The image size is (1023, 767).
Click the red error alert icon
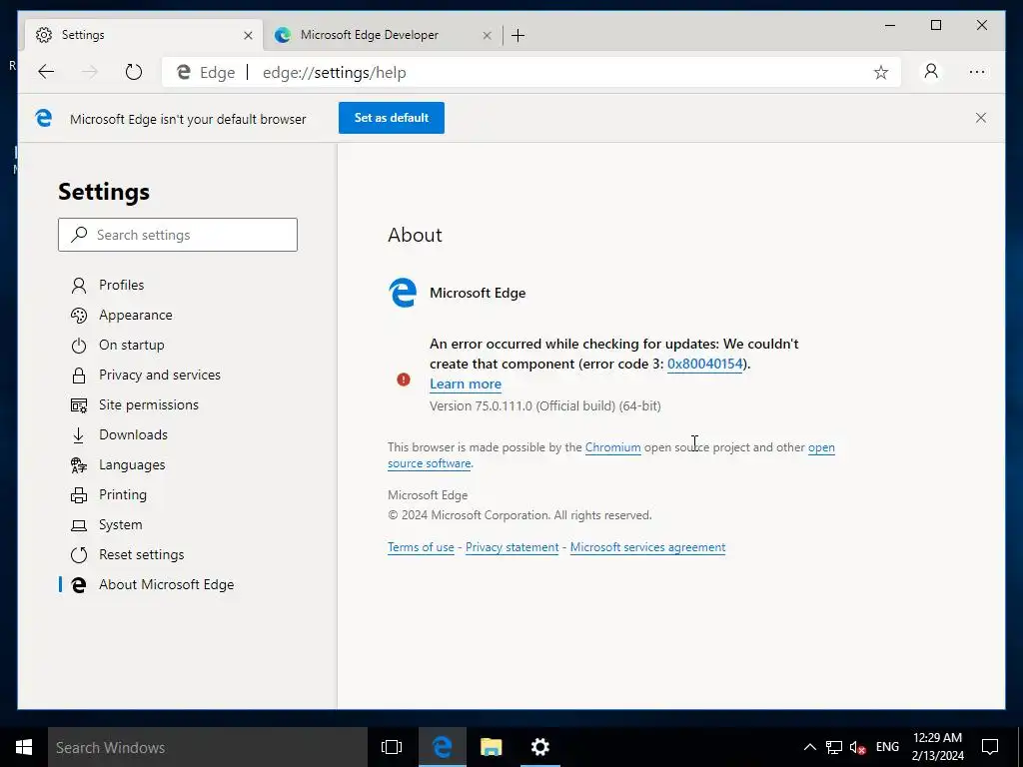coord(404,379)
